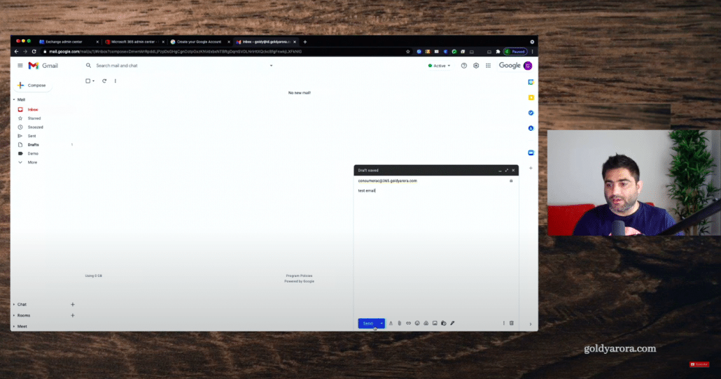
Task: Open the Chrome Extensions puzzle icon
Action: [x=498, y=52]
